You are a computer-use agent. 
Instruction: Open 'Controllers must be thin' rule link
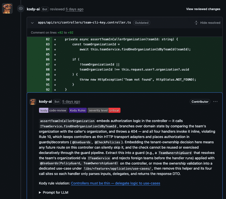[x=115, y=183]
